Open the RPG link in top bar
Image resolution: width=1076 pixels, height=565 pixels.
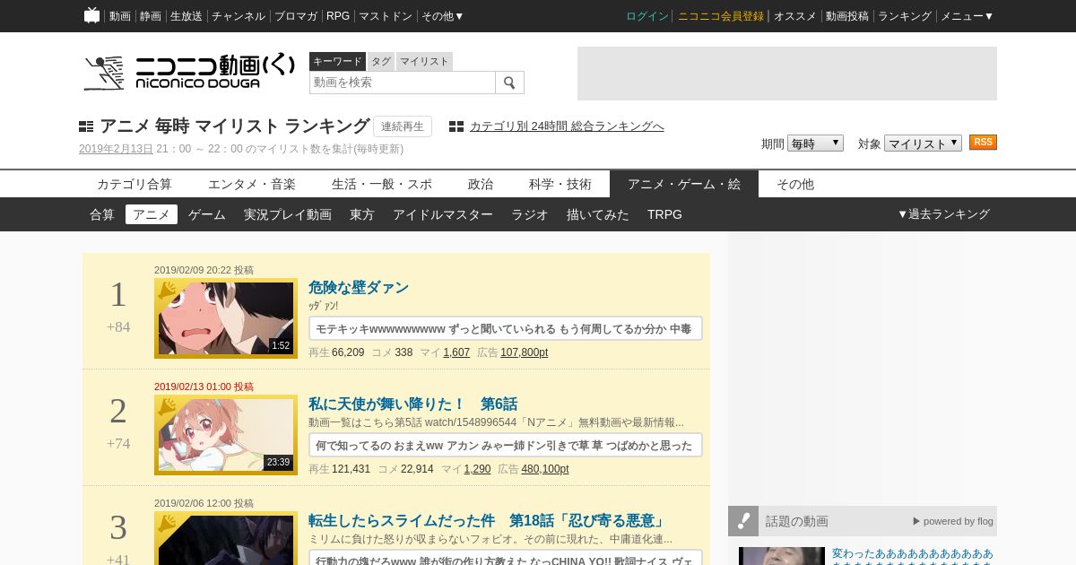(x=338, y=16)
